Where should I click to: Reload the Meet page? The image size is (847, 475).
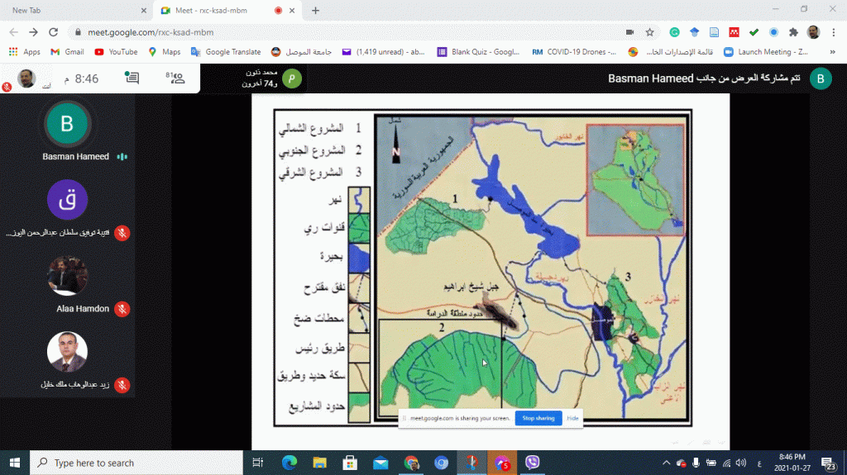[x=54, y=32]
